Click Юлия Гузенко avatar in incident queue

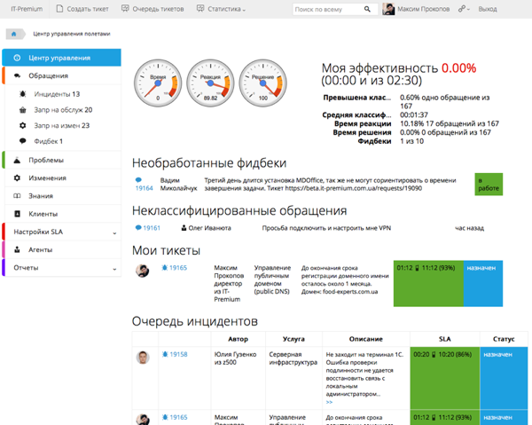pos(143,358)
